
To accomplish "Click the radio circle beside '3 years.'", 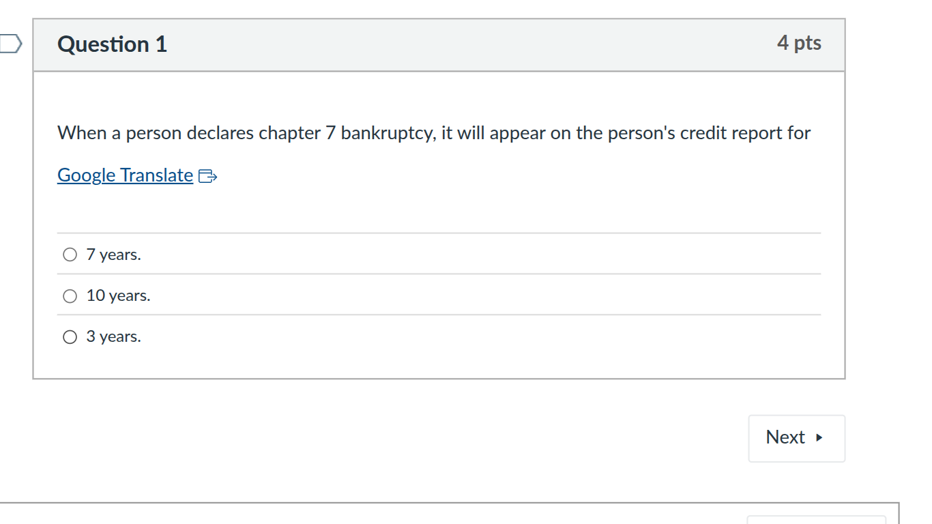I will 70,336.
